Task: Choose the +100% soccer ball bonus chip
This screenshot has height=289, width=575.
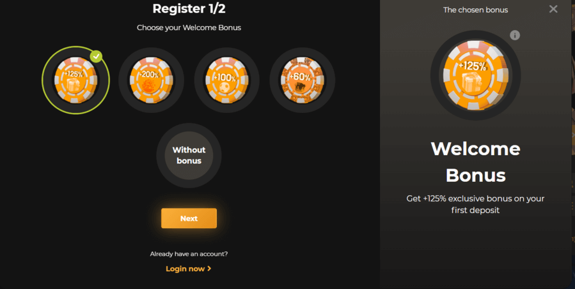Action: (x=226, y=80)
